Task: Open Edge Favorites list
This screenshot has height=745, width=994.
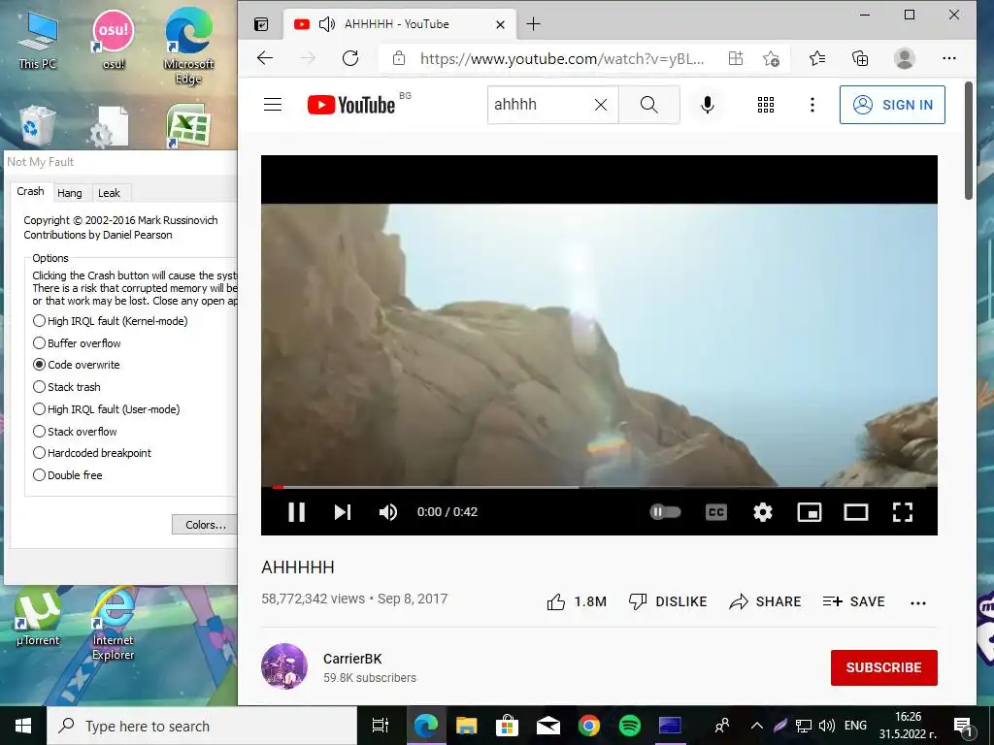Action: coord(817,59)
